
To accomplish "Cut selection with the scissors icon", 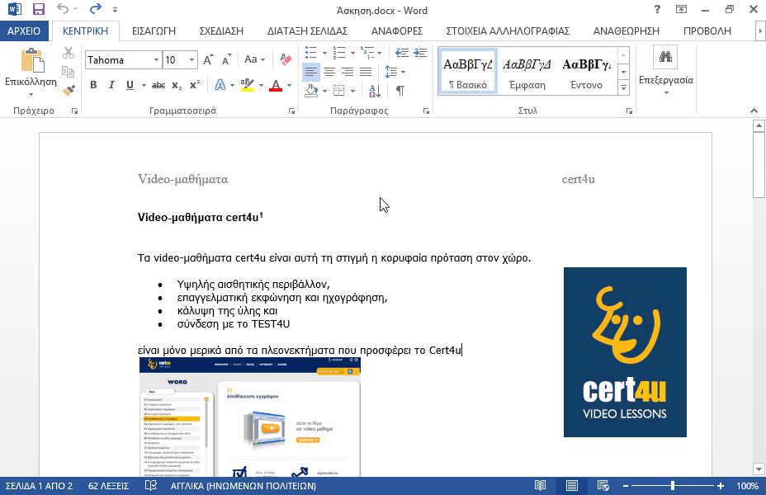I will pyautogui.click(x=69, y=53).
